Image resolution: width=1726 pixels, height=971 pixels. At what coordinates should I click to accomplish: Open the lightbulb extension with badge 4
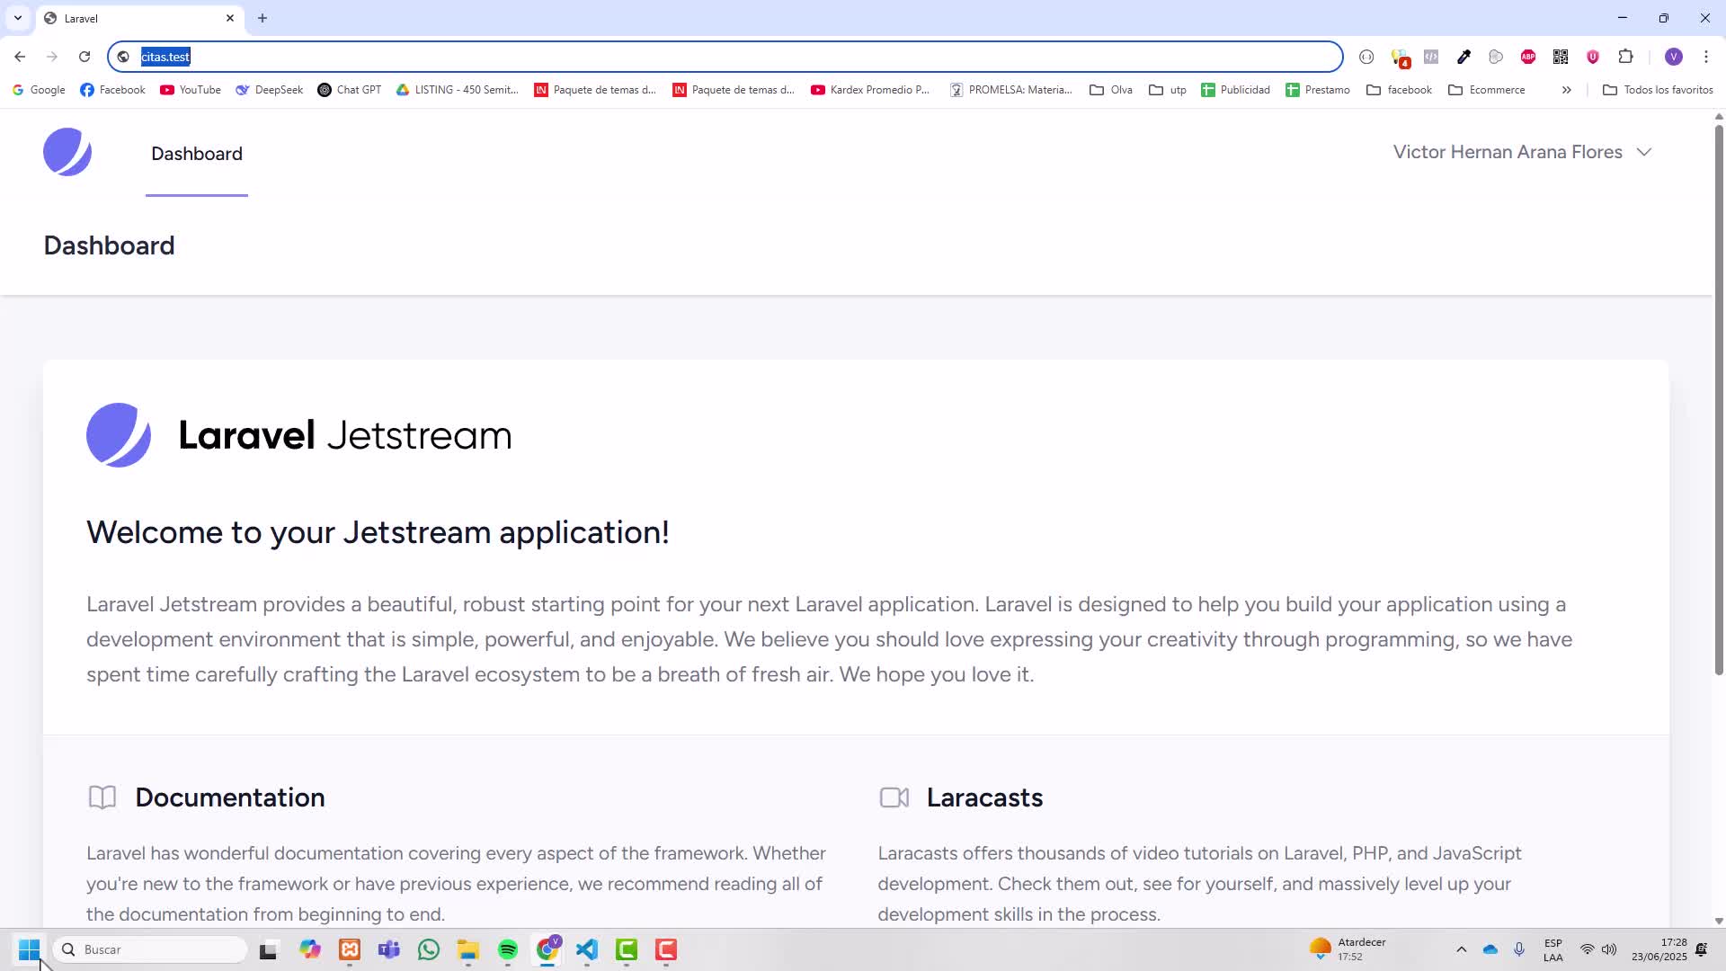tap(1400, 57)
